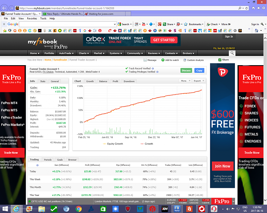
Task: Expand the Charts navigation menu
Action: (84, 53)
